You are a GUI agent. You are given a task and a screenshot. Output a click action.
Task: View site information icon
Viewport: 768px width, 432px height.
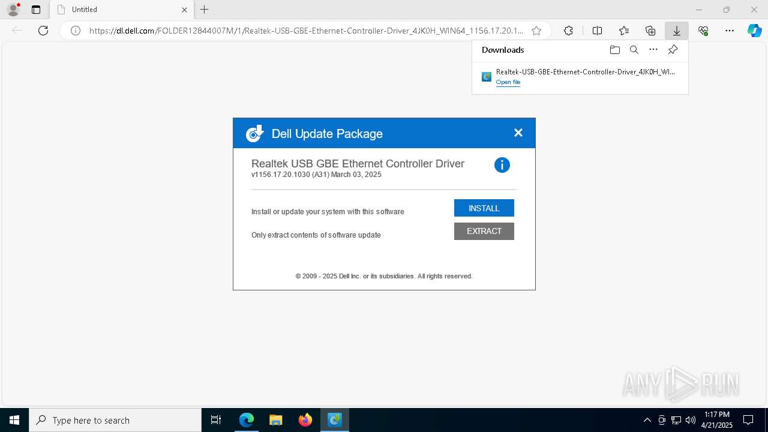[x=76, y=31]
